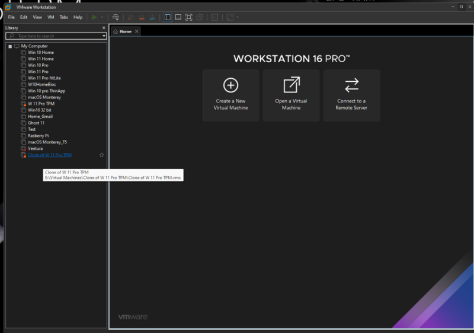
Task: Enter full screen mode from toolbar
Action: [188, 17]
